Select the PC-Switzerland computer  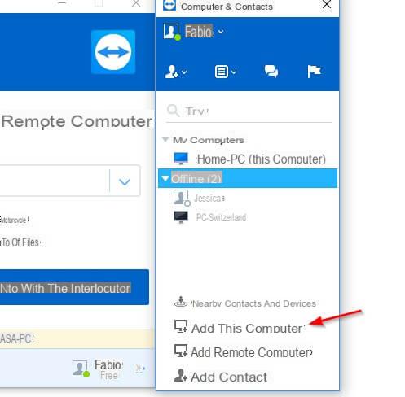coord(248,217)
